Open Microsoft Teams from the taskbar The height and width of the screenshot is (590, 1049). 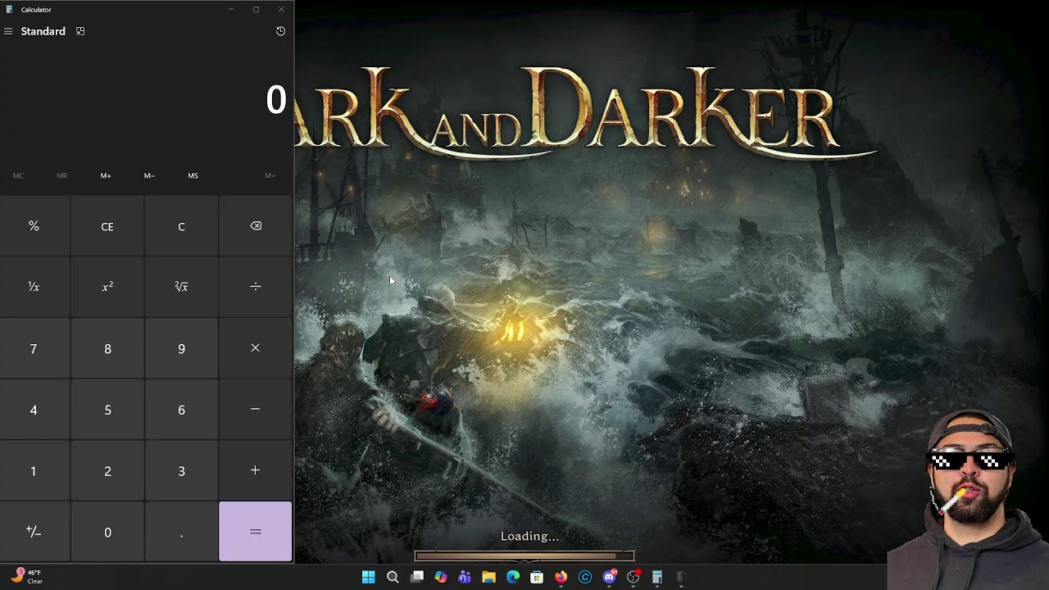click(x=465, y=577)
